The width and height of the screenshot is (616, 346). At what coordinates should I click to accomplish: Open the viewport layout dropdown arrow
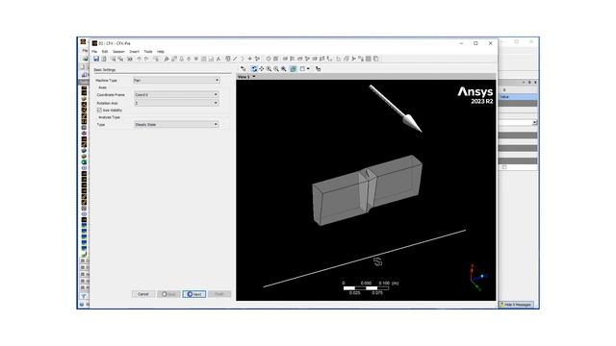pyautogui.click(x=308, y=69)
